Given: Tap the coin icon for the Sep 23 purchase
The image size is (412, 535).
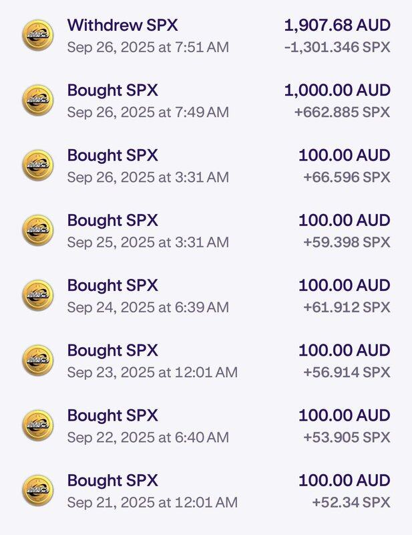Looking at the screenshot, I should coord(38,360).
